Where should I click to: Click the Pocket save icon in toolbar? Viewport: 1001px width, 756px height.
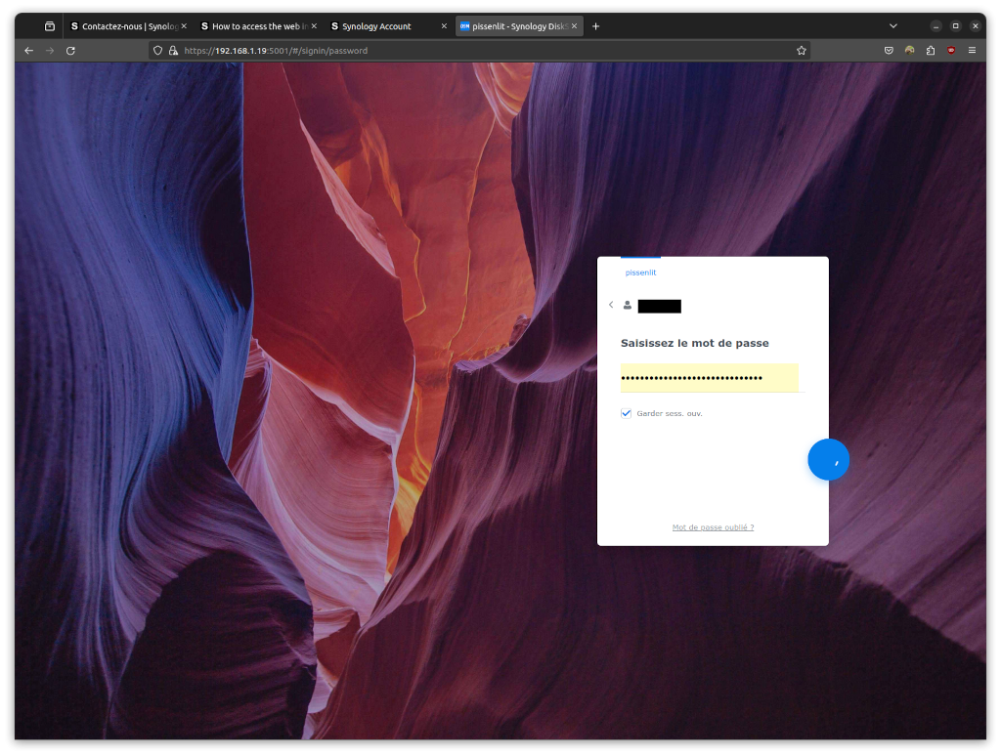[x=889, y=50]
